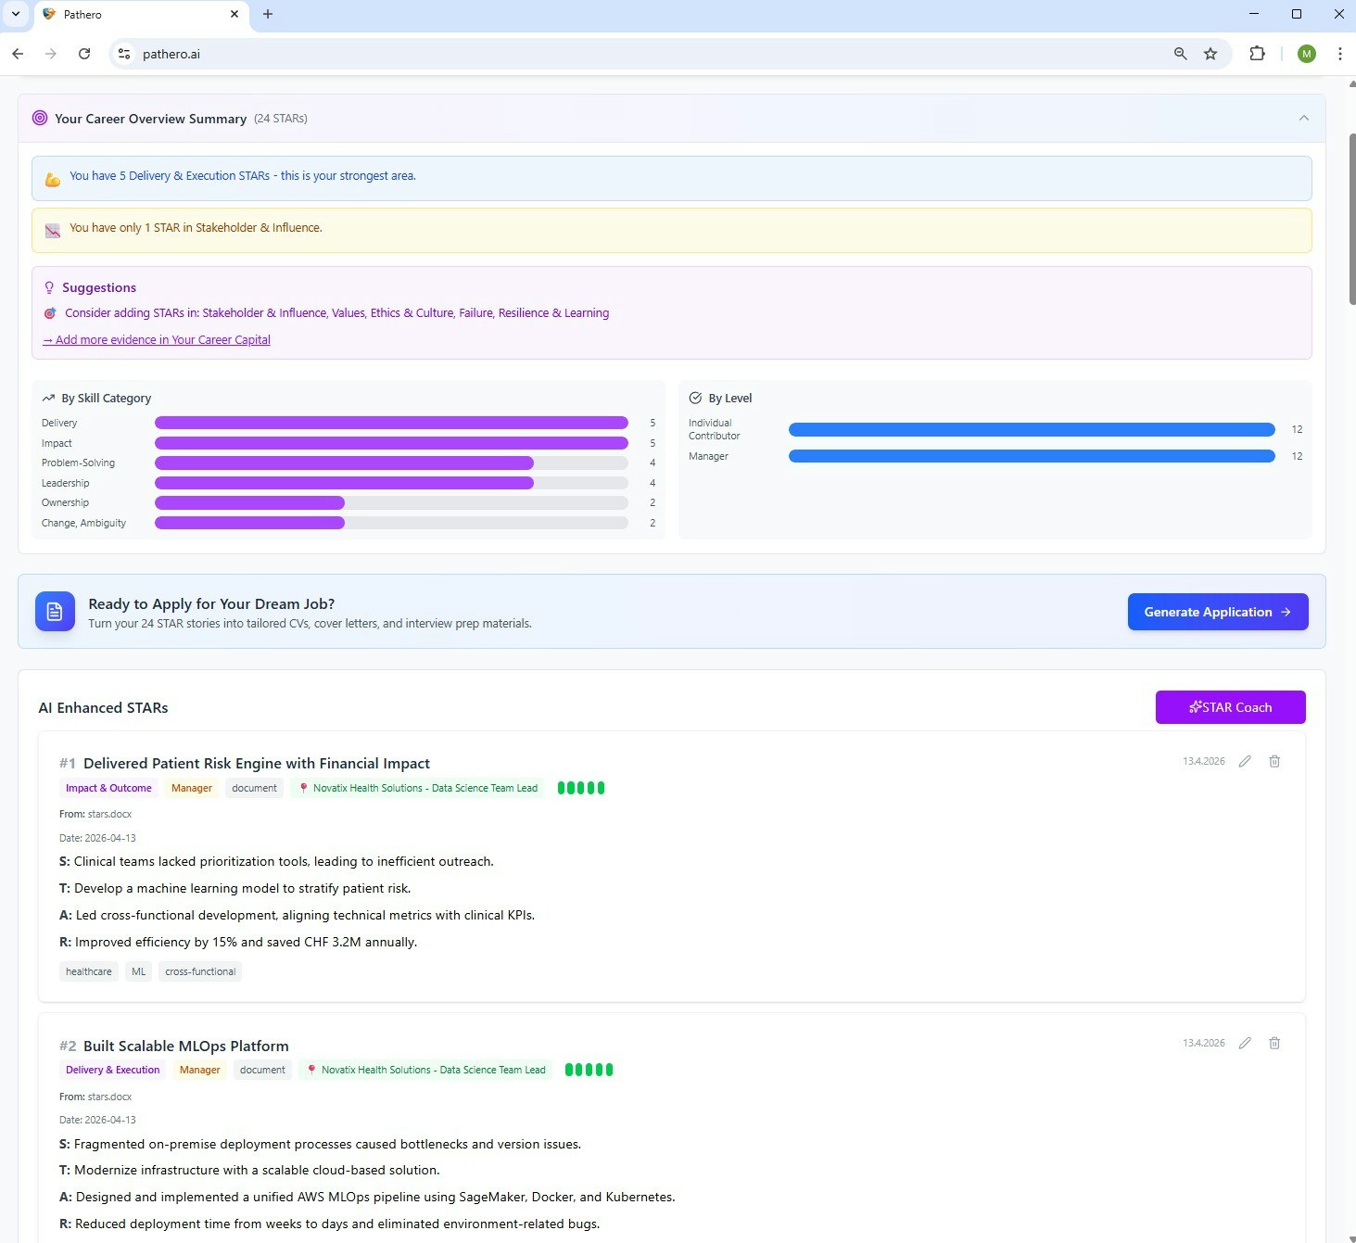Viewport: 1356px width, 1243px height.
Task: Click the Delivery skill category bar
Action: point(391,423)
